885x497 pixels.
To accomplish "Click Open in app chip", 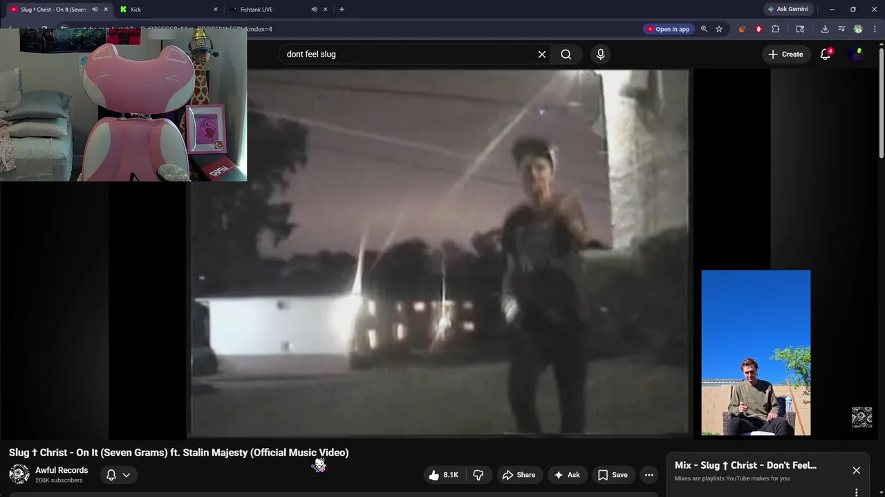I will (668, 29).
